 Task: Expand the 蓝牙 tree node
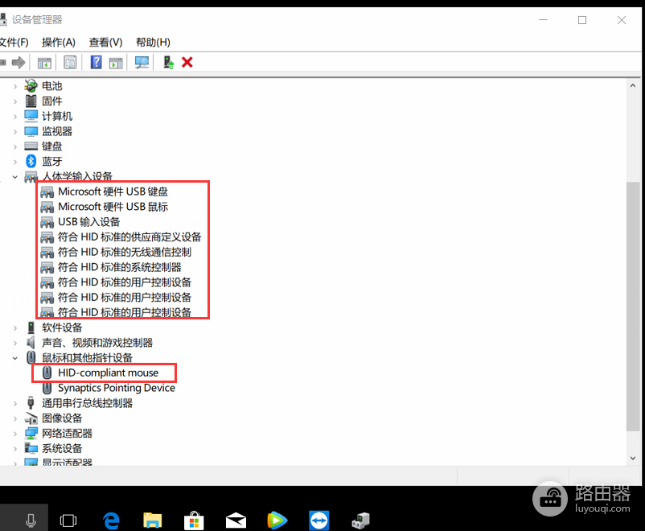click(x=15, y=162)
